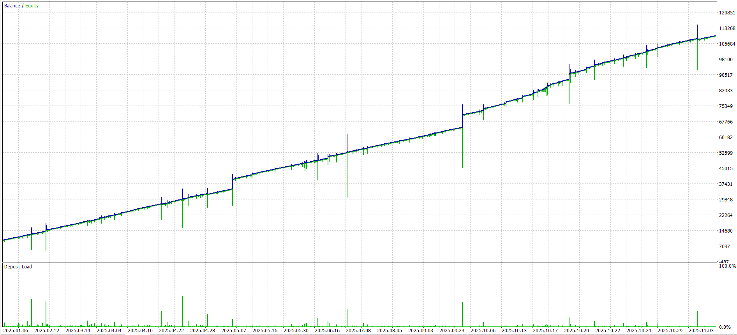Click the 2025.10.13 date label
The width and height of the screenshot is (737, 335).
pyautogui.click(x=514, y=331)
